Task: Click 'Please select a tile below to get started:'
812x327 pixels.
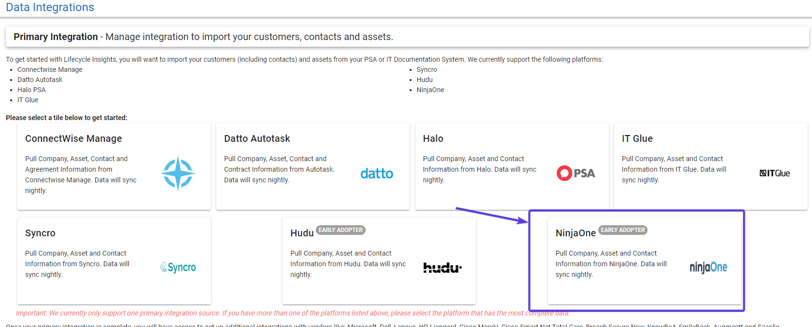Action: tap(67, 118)
